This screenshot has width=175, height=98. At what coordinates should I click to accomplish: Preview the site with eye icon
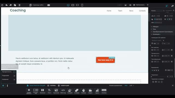coord(130,5)
